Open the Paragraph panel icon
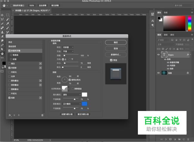The height and width of the screenshot is (142, 194). point(153,25)
